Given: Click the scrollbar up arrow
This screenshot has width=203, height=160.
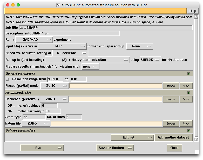Looking at the screenshot, I should (x=196, y=17).
